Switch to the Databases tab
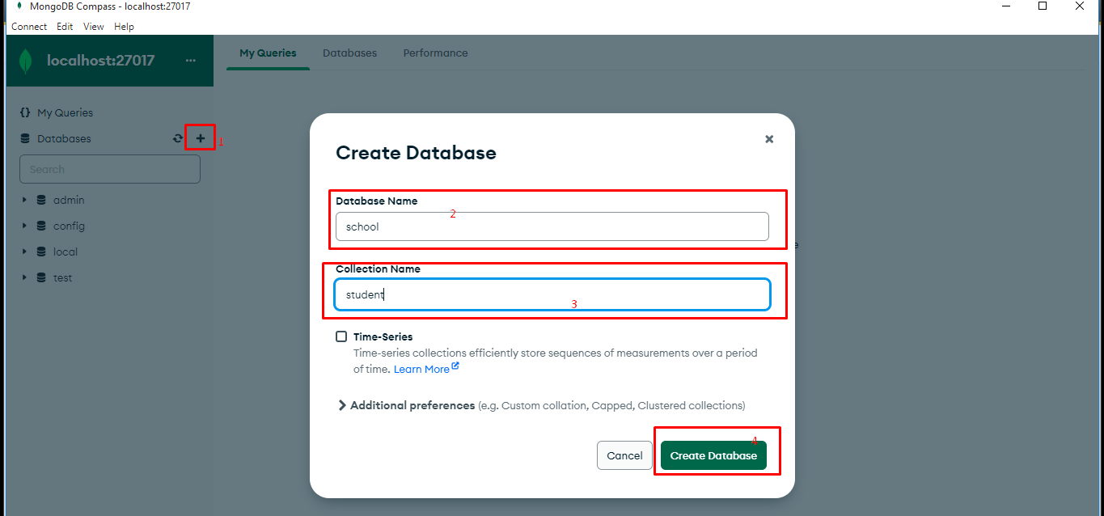1104x516 pixels. (x=349, y=53)
